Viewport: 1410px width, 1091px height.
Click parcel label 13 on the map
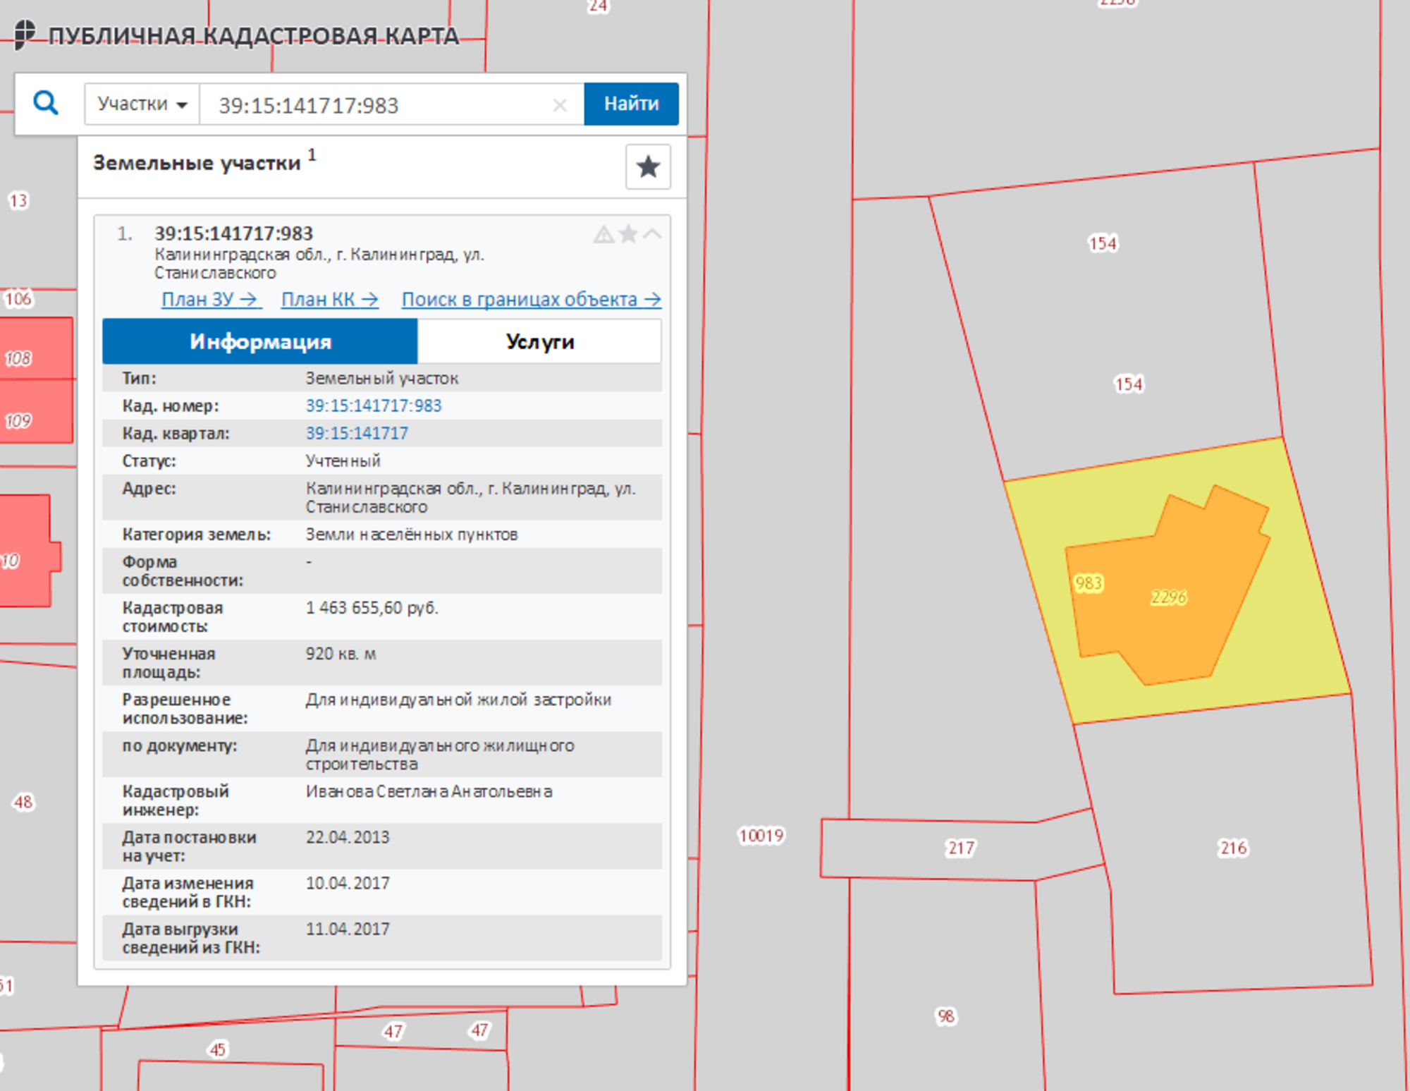click(x=18, y=201)
